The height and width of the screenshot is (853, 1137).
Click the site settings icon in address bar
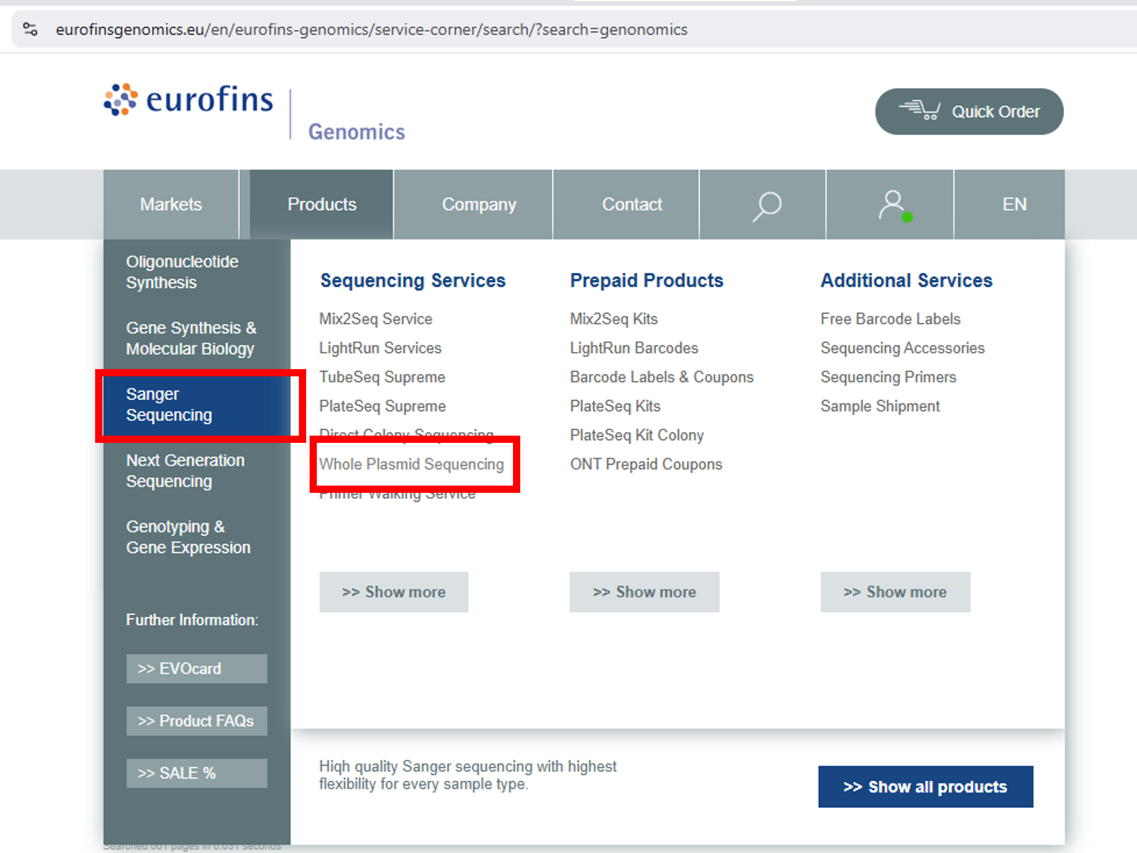pyautogui.click(x=29, y=29)
